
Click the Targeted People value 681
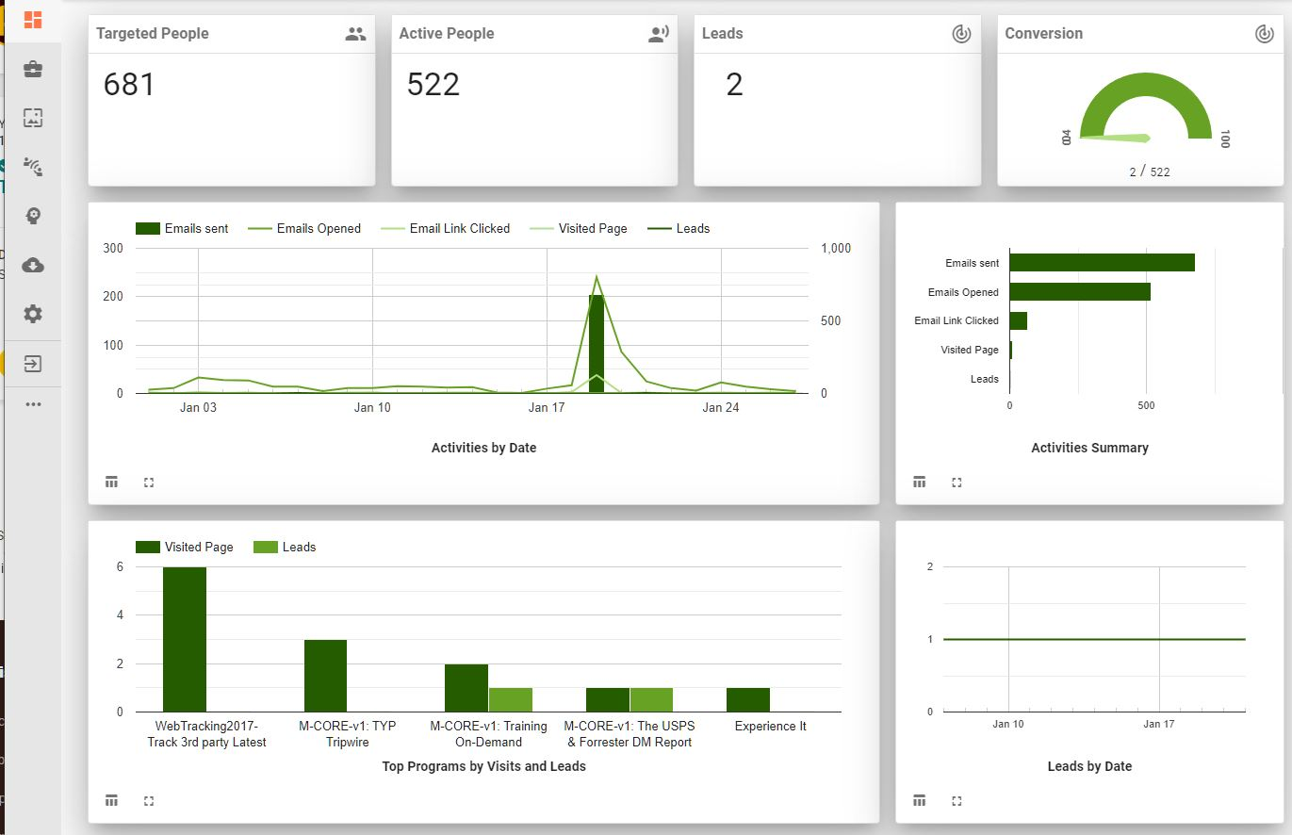click(129, 85)
